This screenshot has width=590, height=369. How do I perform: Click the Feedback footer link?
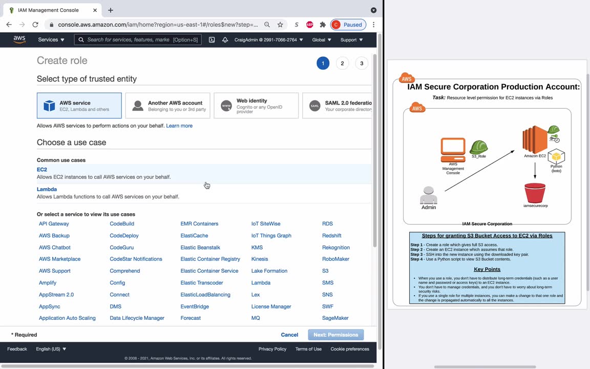click(x=17, y=349)
